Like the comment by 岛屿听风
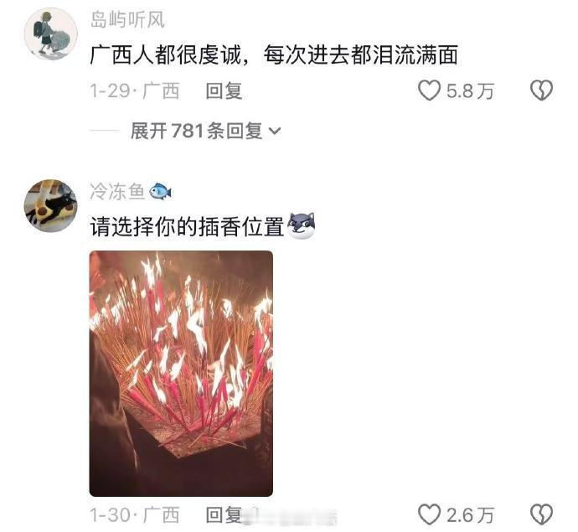 click(x=430, y=90)
